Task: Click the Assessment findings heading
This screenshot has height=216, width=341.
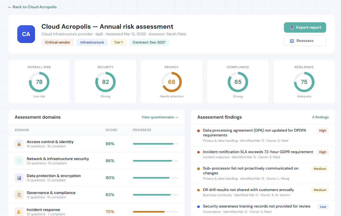Action: click(219, 117)
